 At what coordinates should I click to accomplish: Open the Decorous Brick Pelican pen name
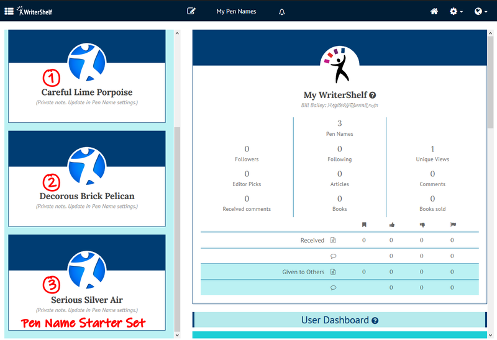coord(87,196)
